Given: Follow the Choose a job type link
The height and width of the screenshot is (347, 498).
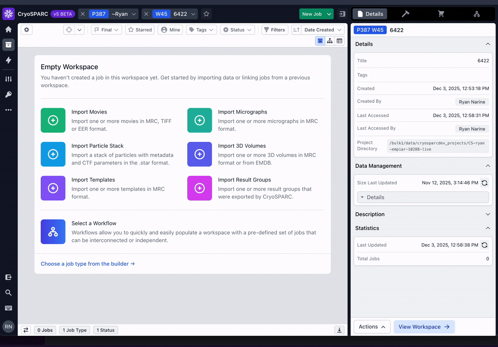Looking at the screenshot, I should pos(88,264).
